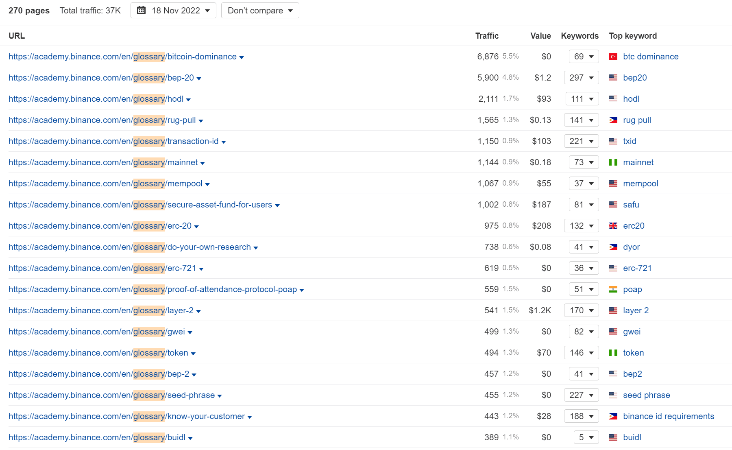Click the US flag beside layer 2 keyword
This screenshot has height=450, width=732.
point(613,310)
